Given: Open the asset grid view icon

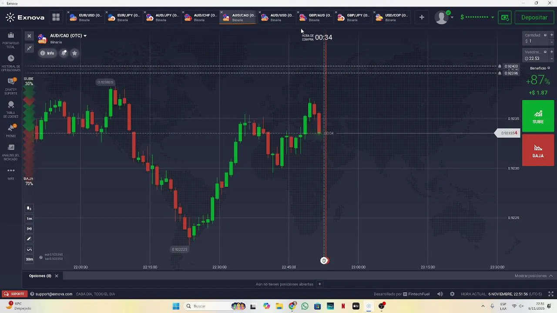Looking at the screenshot, I should point(56,17).
